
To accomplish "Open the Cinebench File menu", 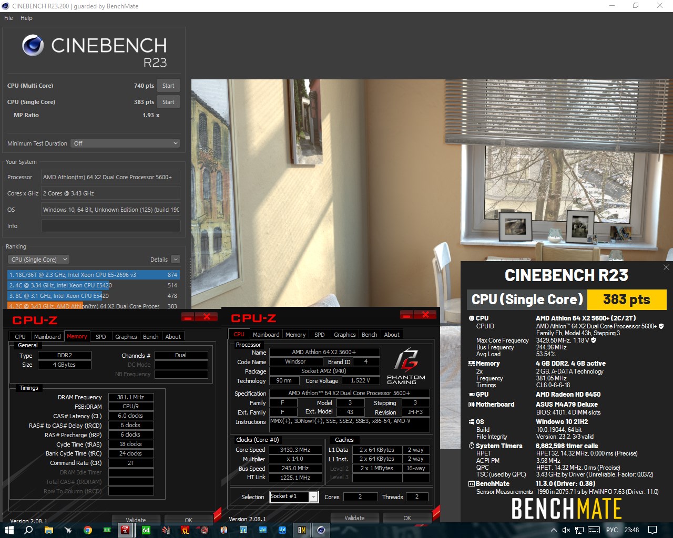I will (x=8, y=18).
